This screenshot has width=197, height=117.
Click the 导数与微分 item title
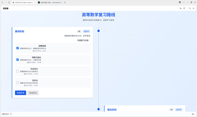(x=37, y=58)
